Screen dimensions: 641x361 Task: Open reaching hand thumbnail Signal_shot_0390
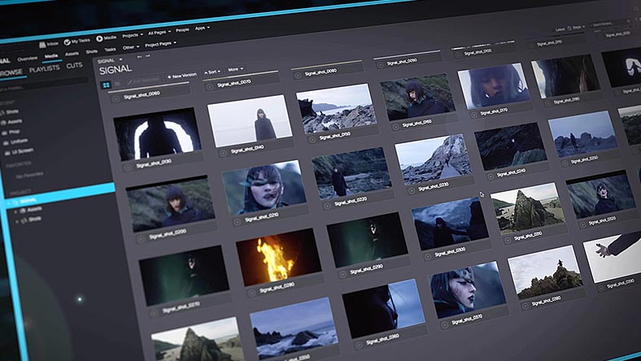(x=613, y=259)
